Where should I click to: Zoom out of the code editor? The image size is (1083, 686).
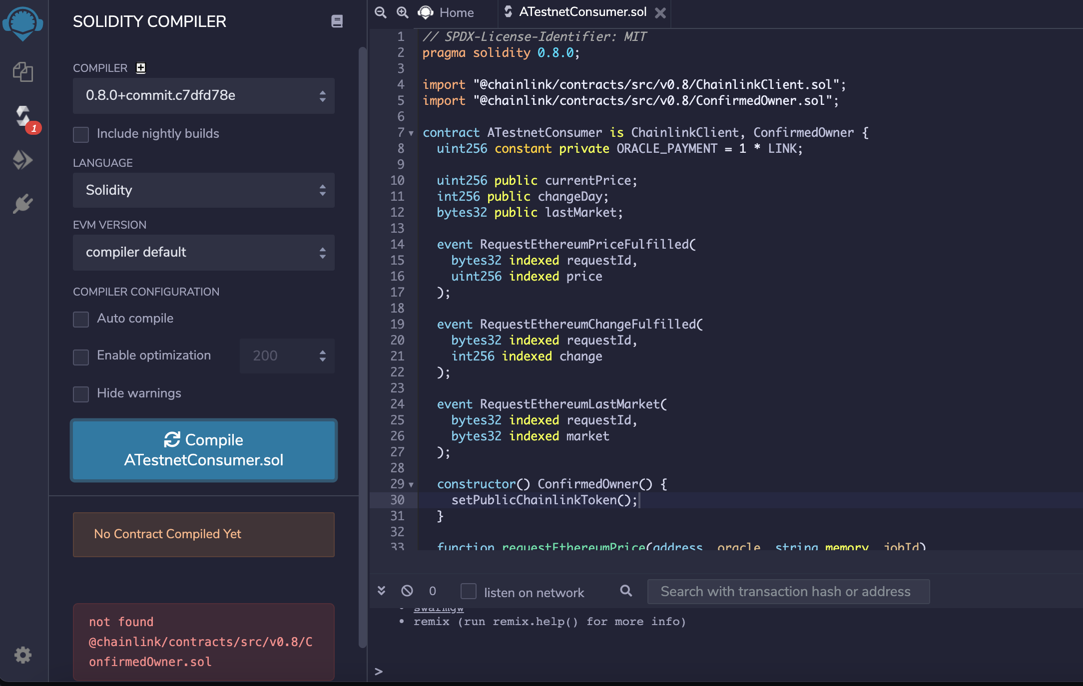[380, 12]
